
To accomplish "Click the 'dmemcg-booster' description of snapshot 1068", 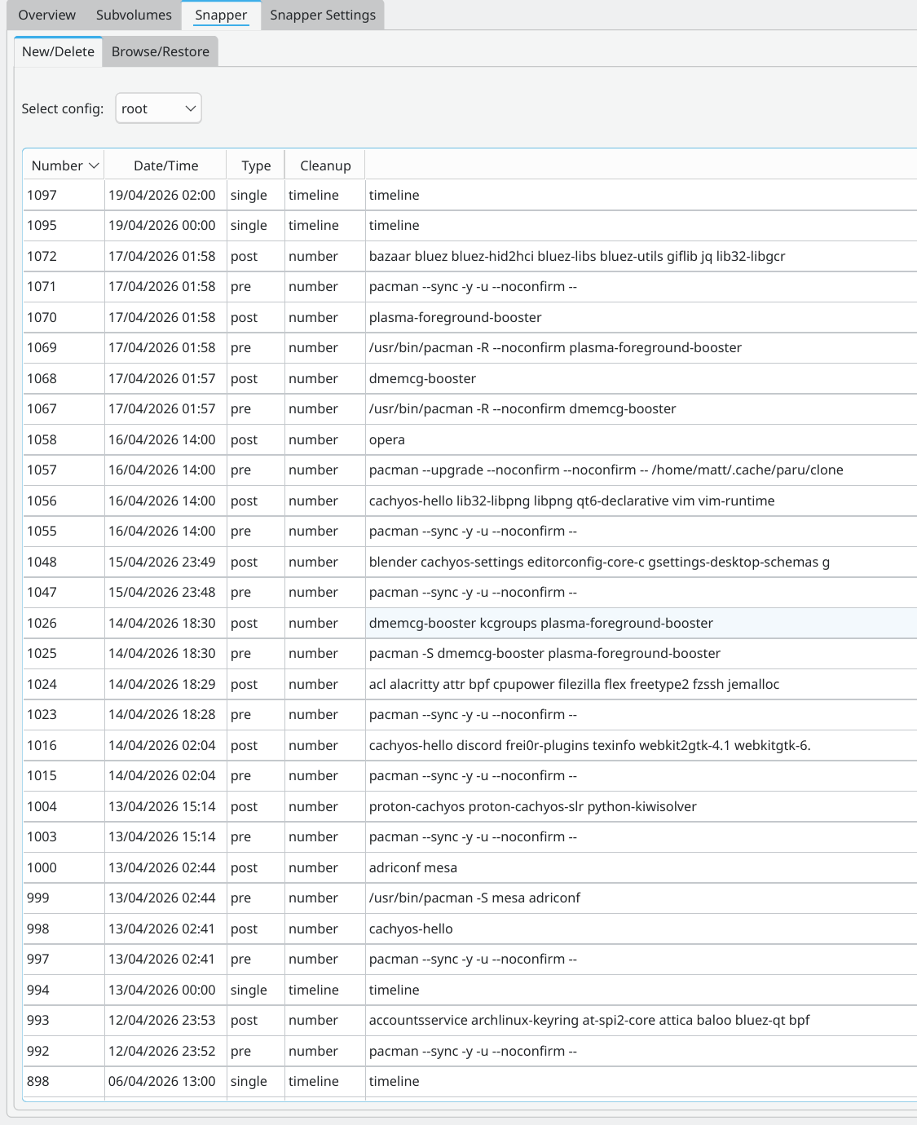I will click(422, 378).
